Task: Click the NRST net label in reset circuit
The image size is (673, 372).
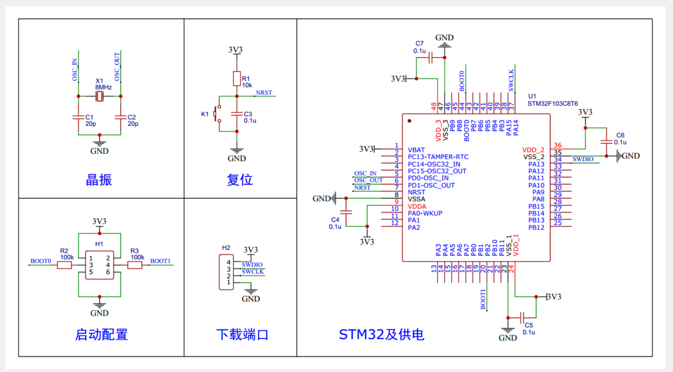Action: 264,93
